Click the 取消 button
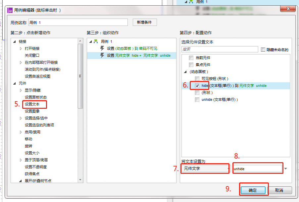Image resolution: width=299 pixels, height=202 pixels. click(x=279, y=190)
